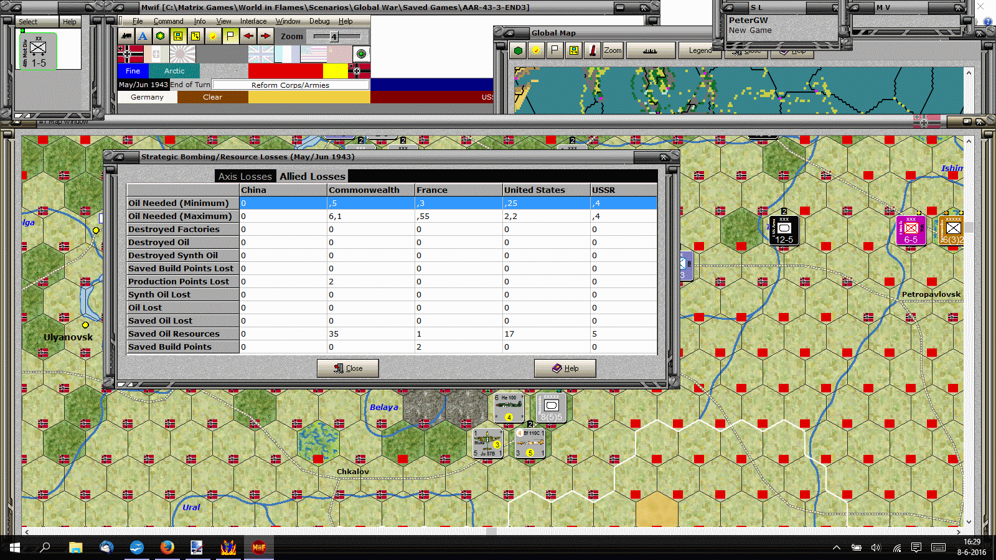The image size is (996, 560).
Task: Open Firefox from the taskbar
Action: 167,548
